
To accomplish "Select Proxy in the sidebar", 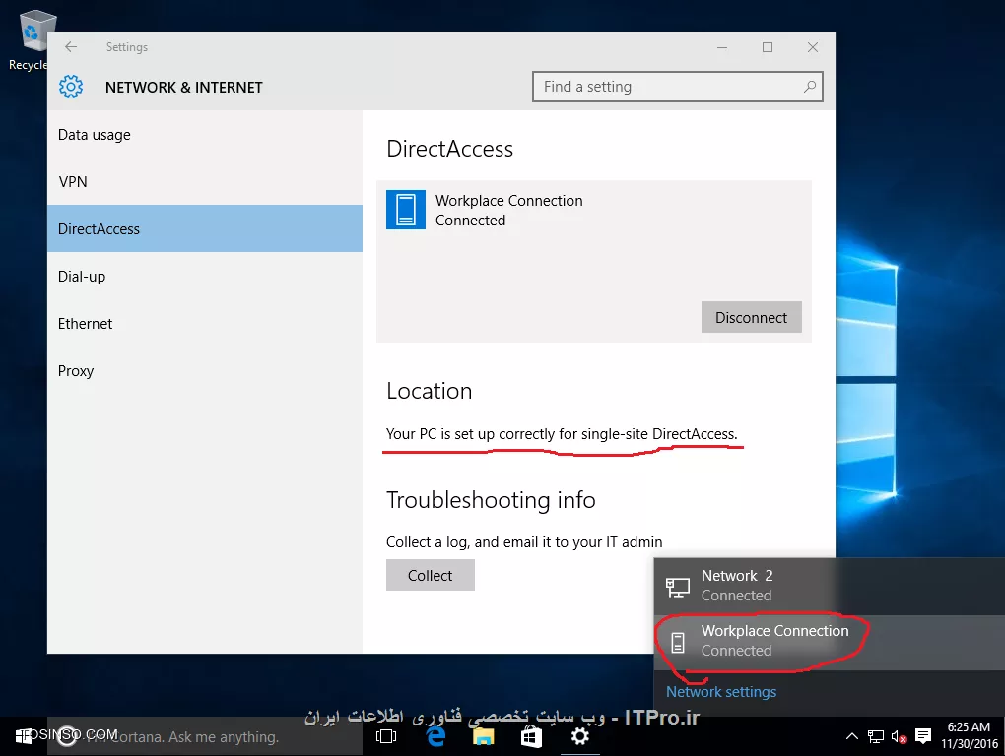I will pos(205,371).
